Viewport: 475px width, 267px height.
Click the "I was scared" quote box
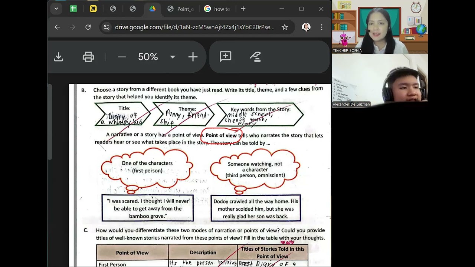[148, 208]
